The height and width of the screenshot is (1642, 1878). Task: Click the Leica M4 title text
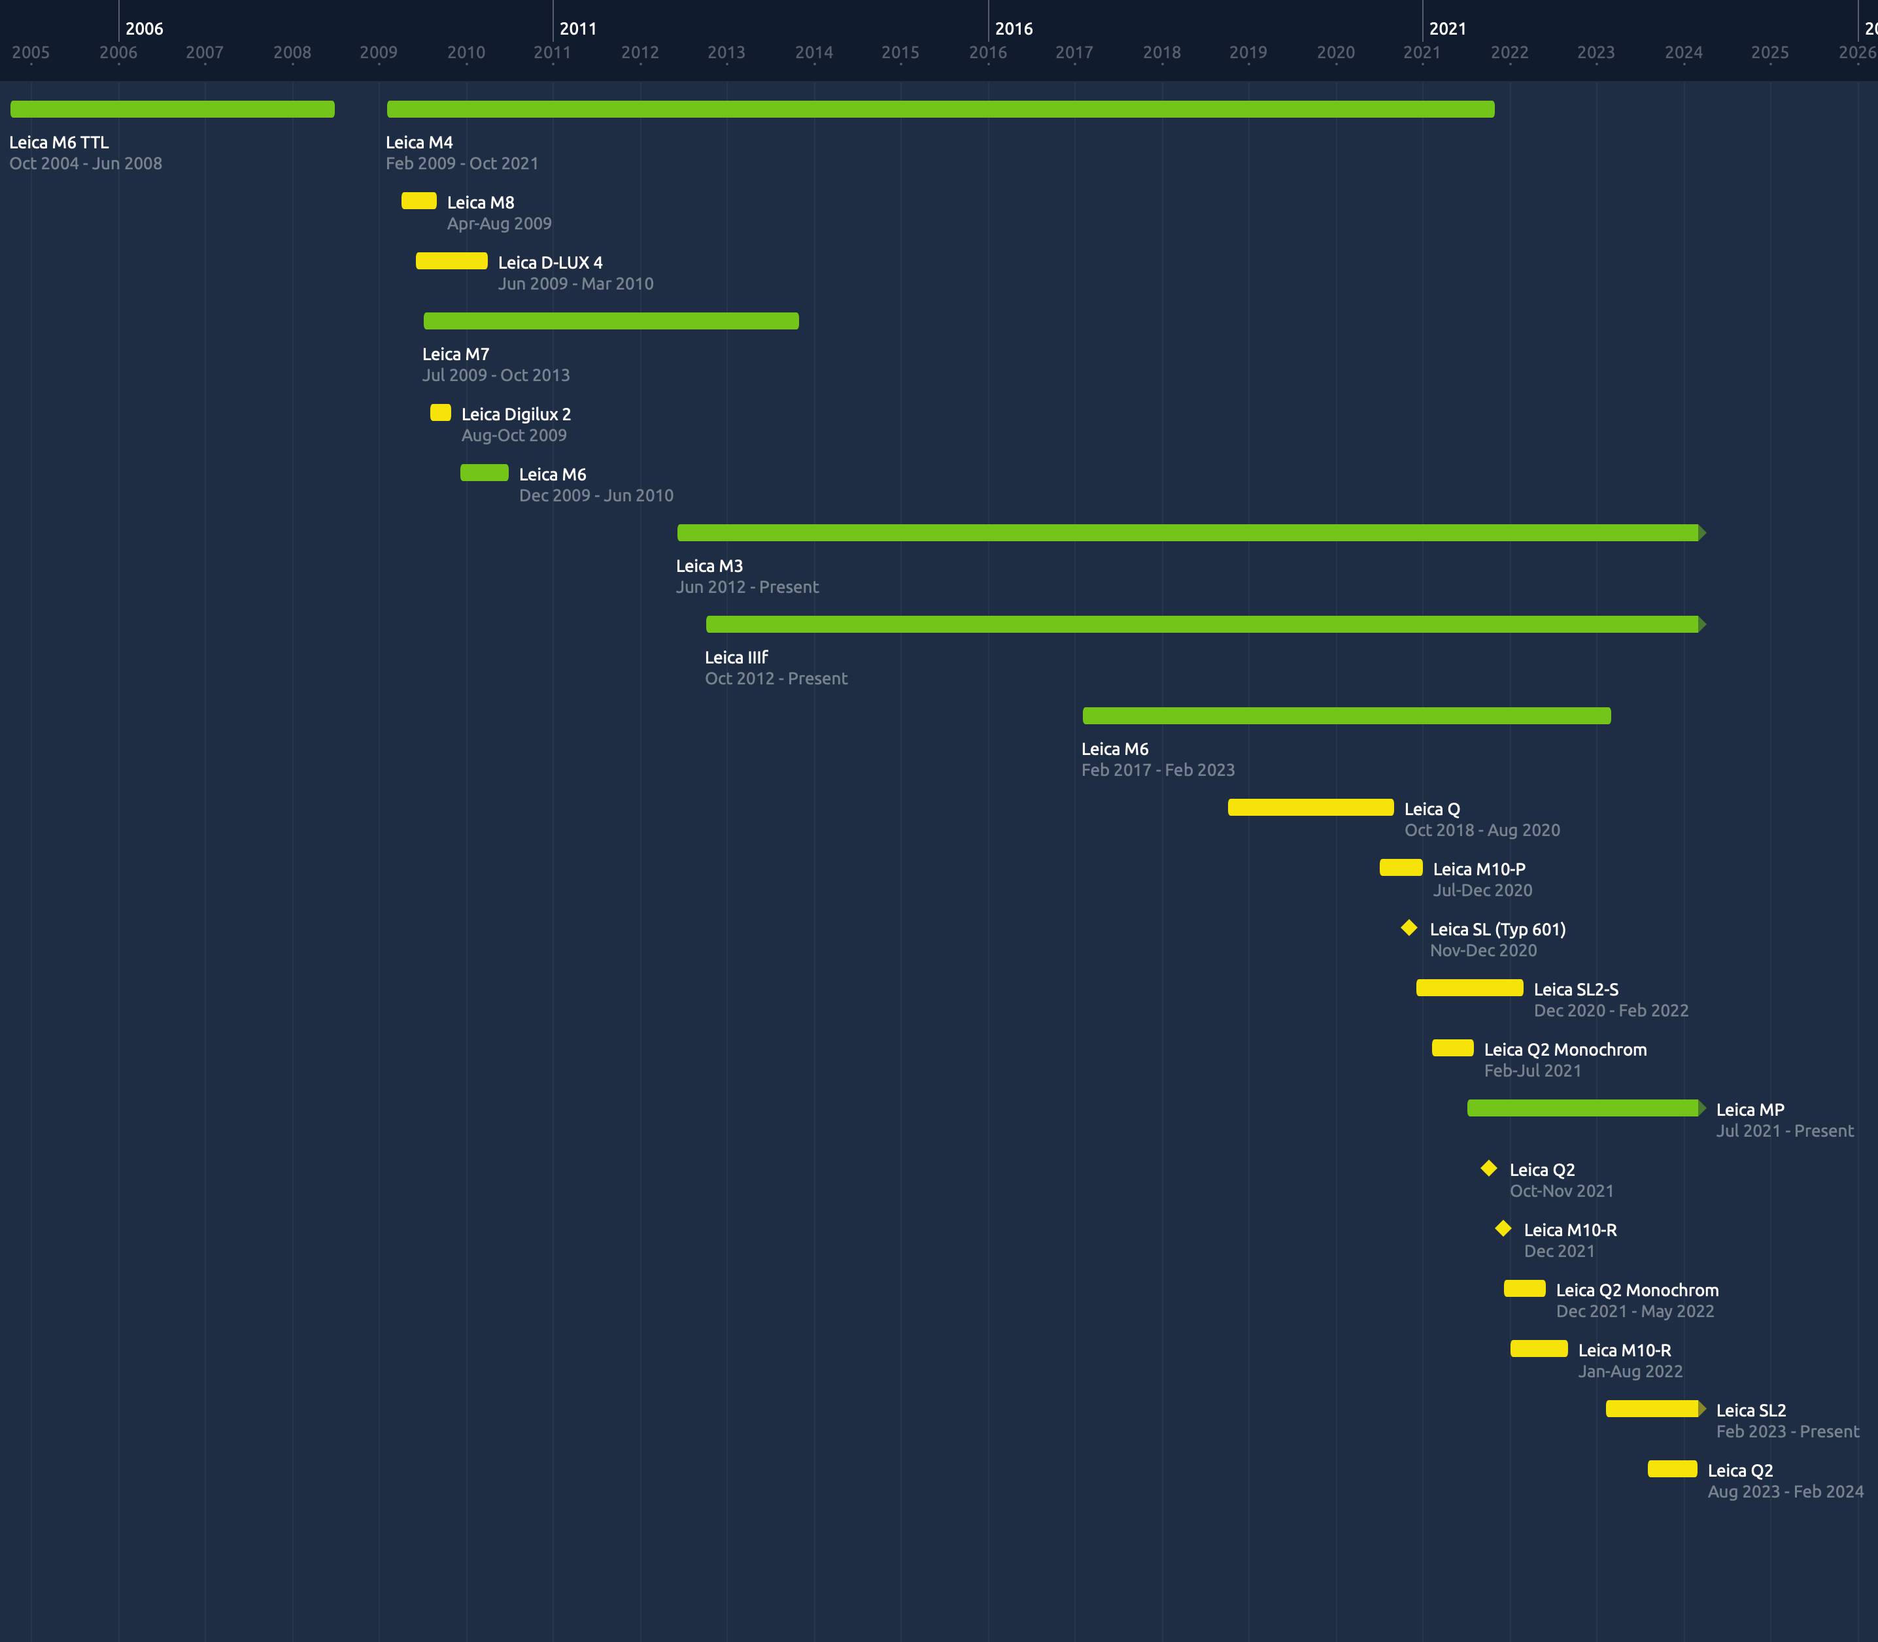(420, 142)
